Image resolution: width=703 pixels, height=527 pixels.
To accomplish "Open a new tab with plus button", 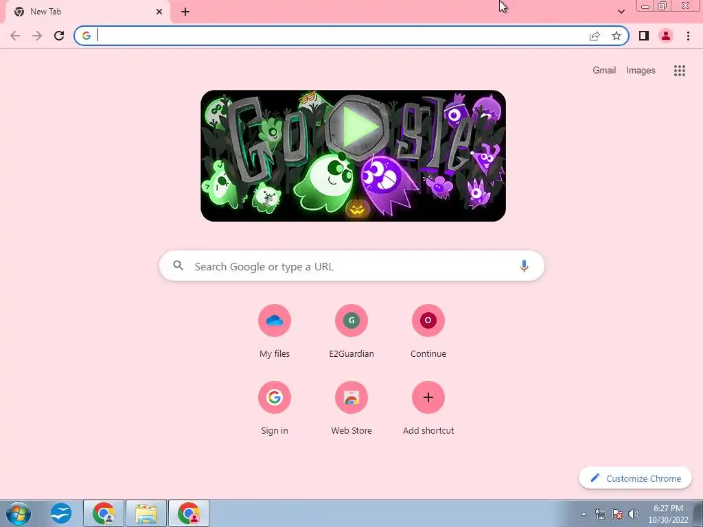I will click(185, 12).
